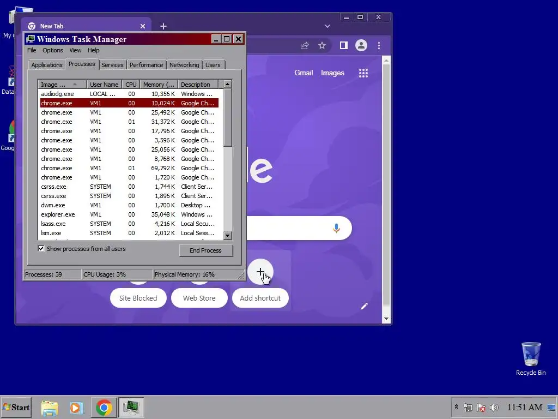
Task: Click the taskbar clock 11:51 AM
Action: 525,407
